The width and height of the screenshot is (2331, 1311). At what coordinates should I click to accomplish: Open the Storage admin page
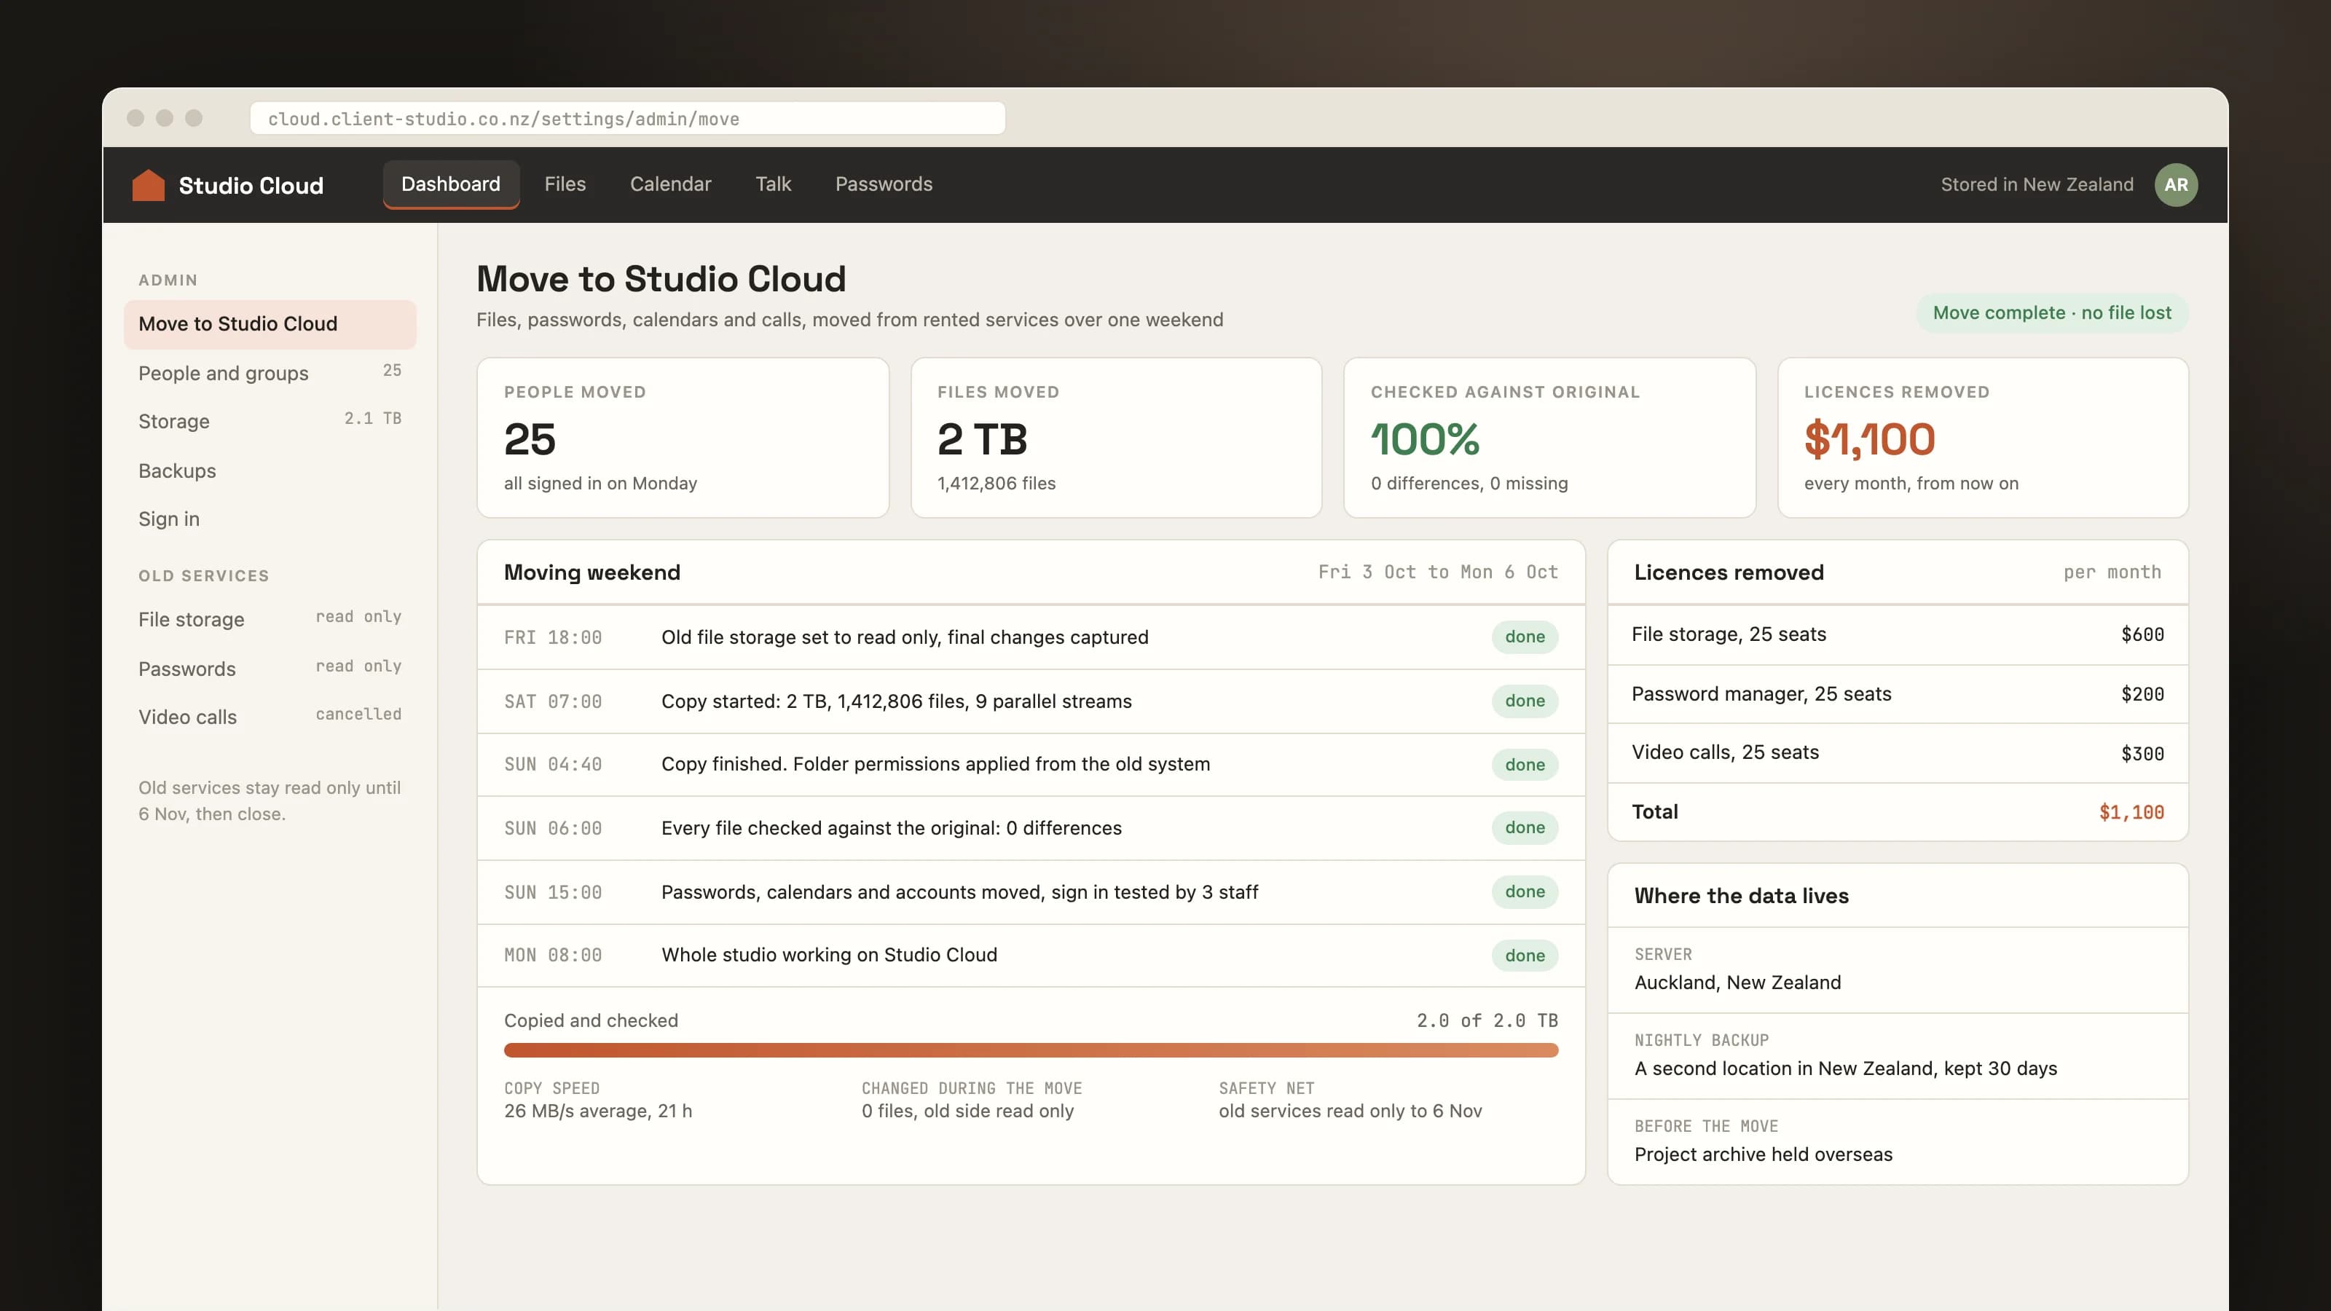click(x=270, y=421)
